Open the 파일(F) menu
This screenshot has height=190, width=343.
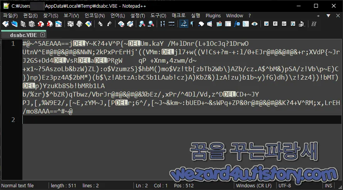10,16
